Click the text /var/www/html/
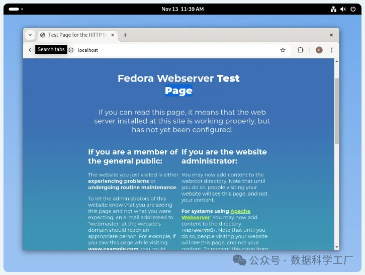 (x=199, y=230)
